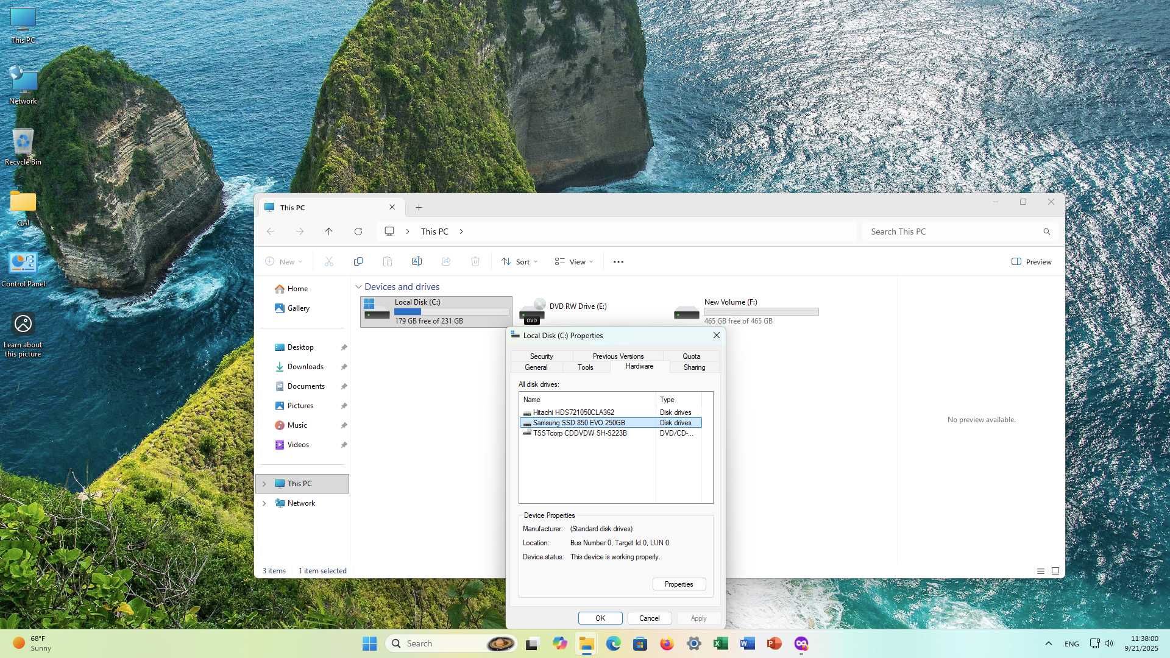The width and height of the screenshot is (1170, 658).
Task: Show hidden tray icons chevron
Action: tap(1048, 643)
